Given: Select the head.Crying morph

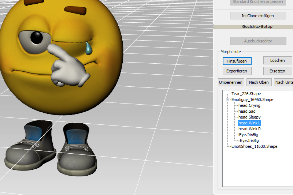Looking at the screenshot, I should coord(249,105).
